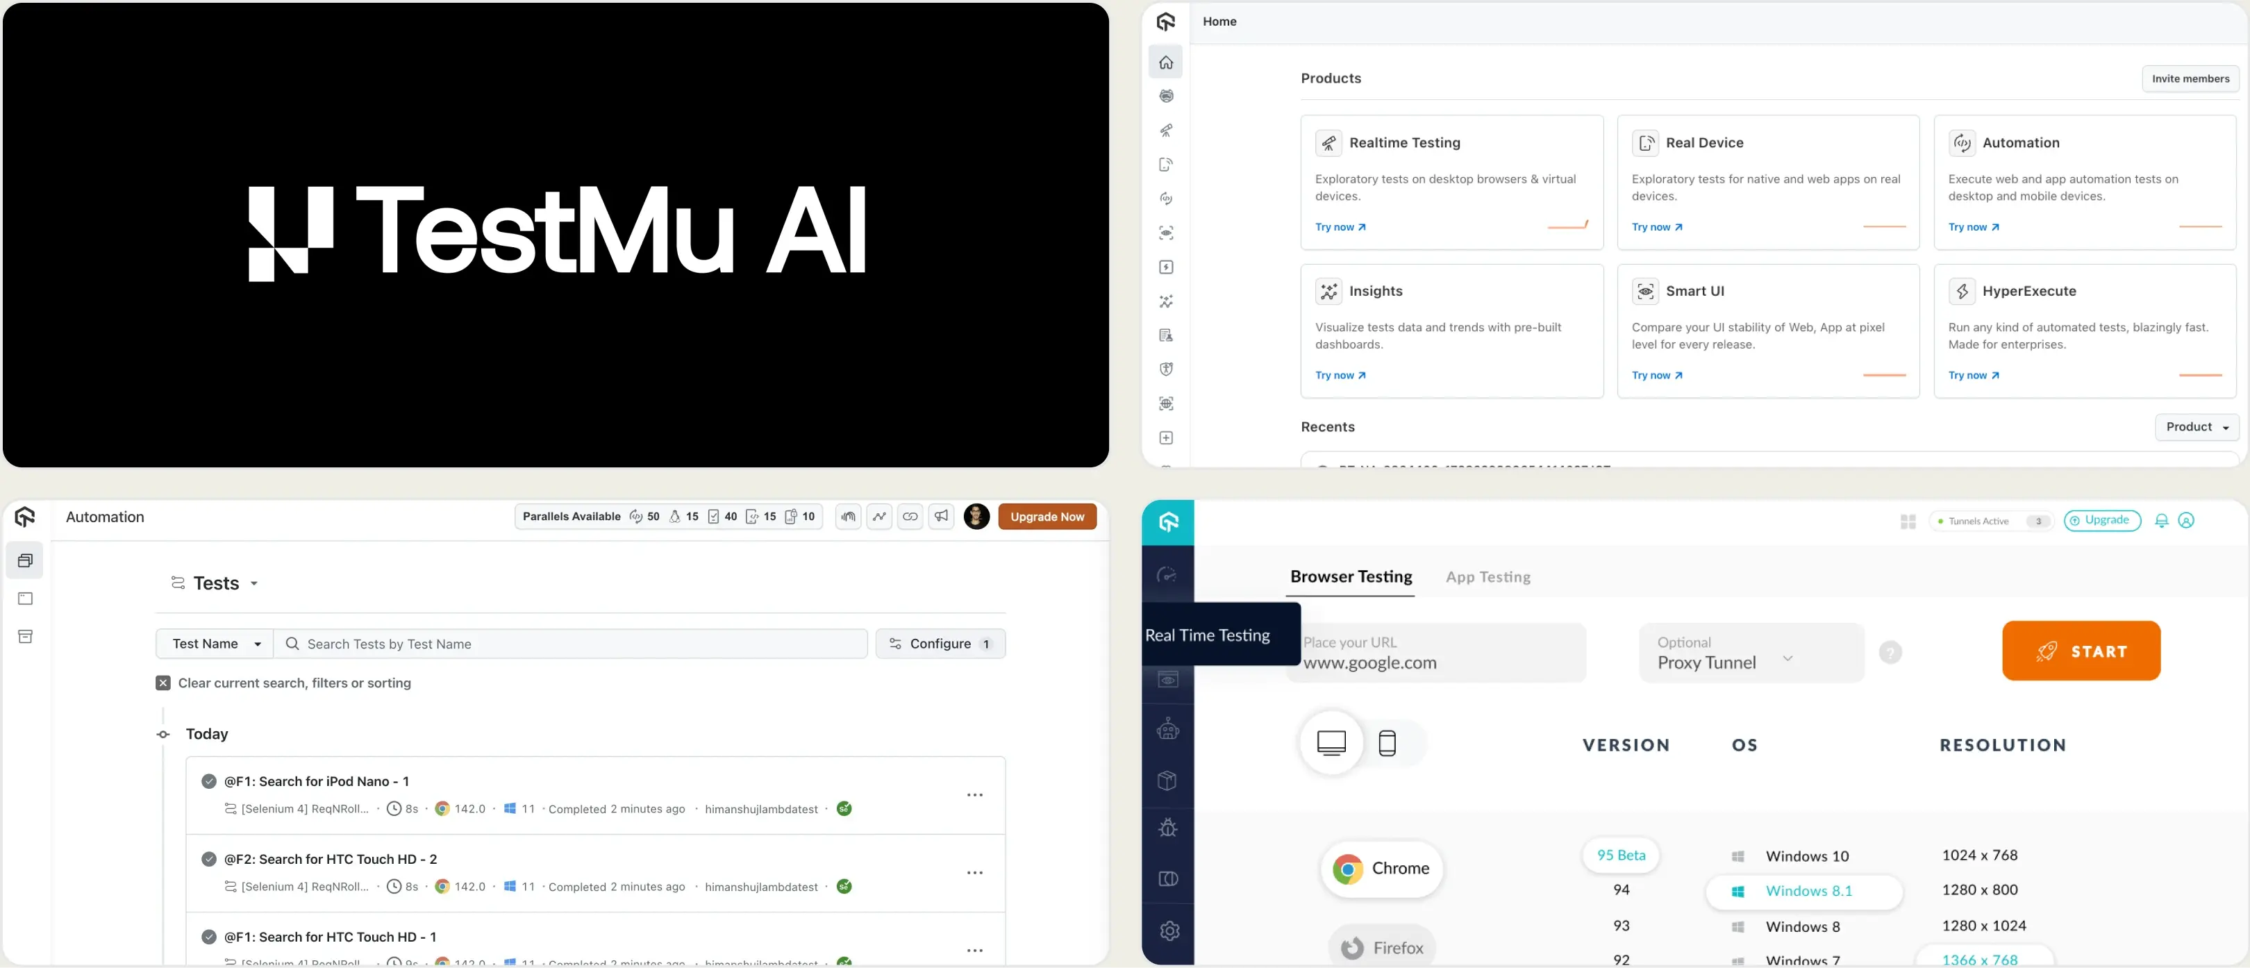Click the question mark help icon beside Proxy Tunnel

(x=1890, y=653)
